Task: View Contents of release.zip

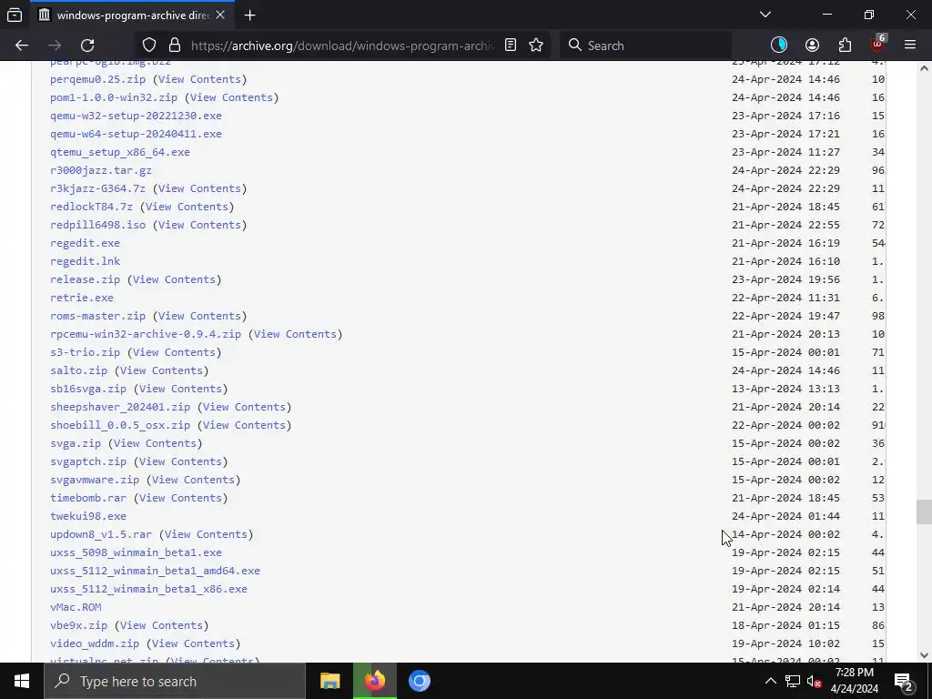Action: 174,279
